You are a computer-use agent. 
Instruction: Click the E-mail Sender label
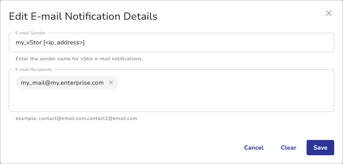(30, 33)
